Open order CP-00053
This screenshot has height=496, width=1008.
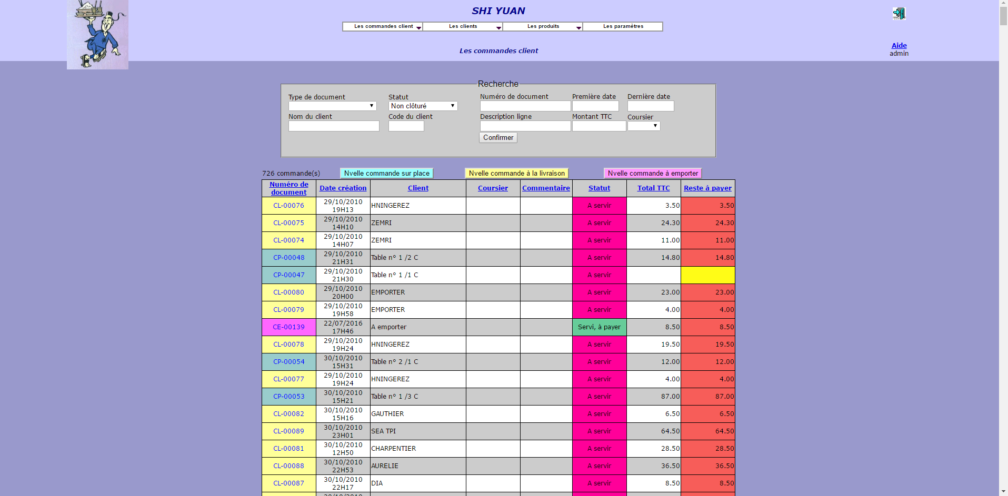click(288, 397)
